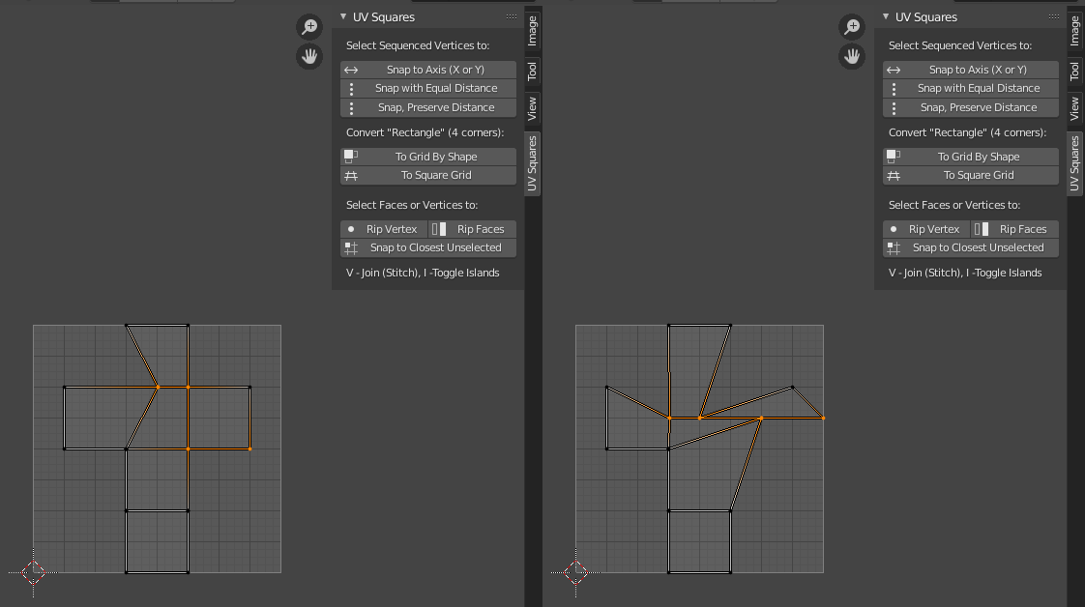
Task: Click Snap with Equal Distance in right panel
Action: [971, 89]
